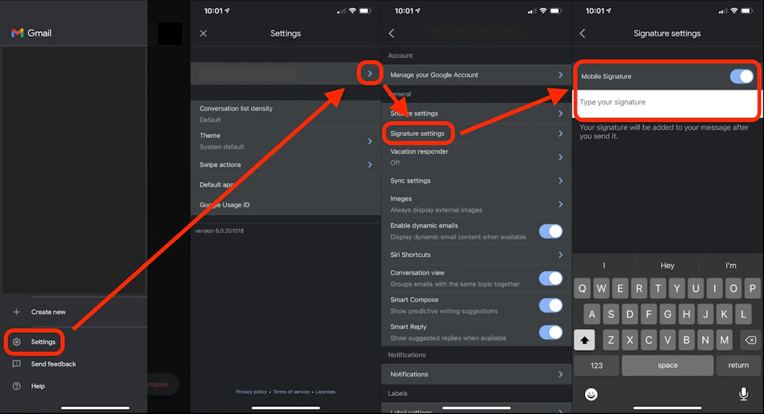Choose the 'I' keyboard suggestion
Screen dimensions: 764x414
(x=604, y=266)
